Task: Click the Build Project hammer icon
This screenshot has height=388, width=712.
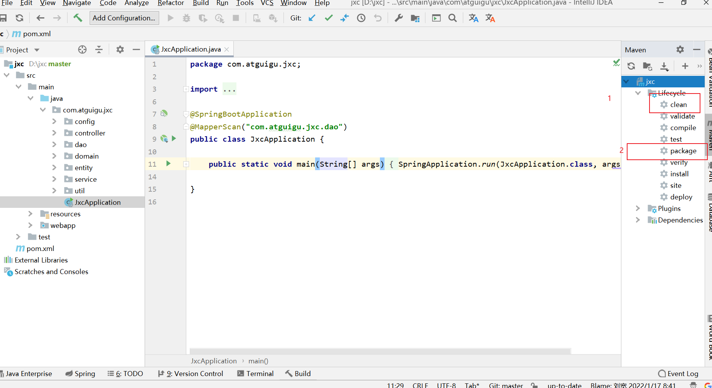Action: coord(78,18)
